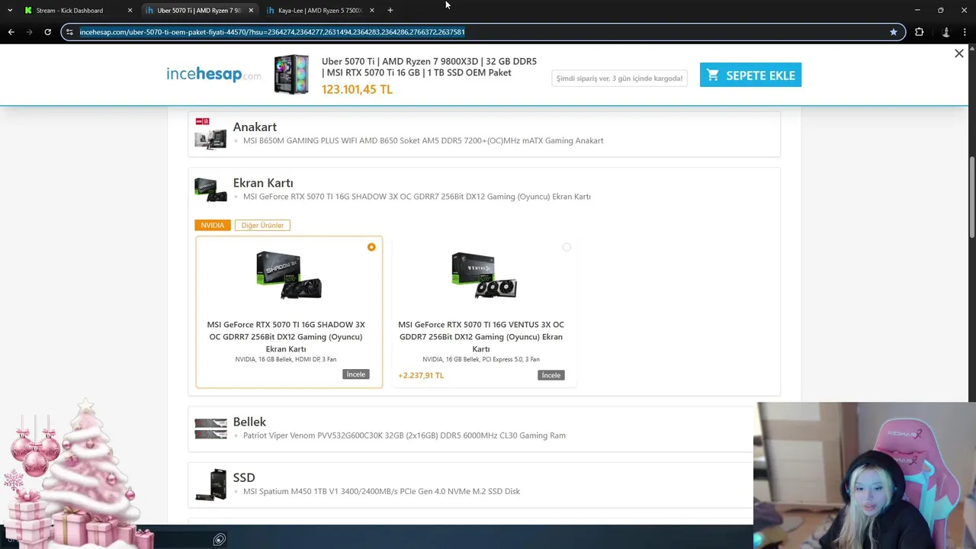The height and width of the screenshot is (549, 976).
Task: Click the +2.237,91 TL price difference
Action: 421,375
